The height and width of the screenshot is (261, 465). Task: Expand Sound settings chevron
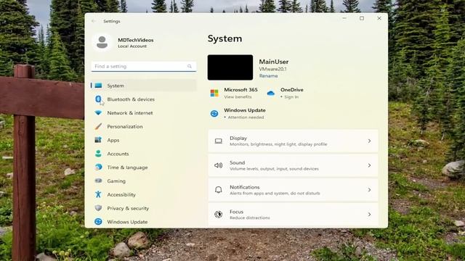(369, 165)
